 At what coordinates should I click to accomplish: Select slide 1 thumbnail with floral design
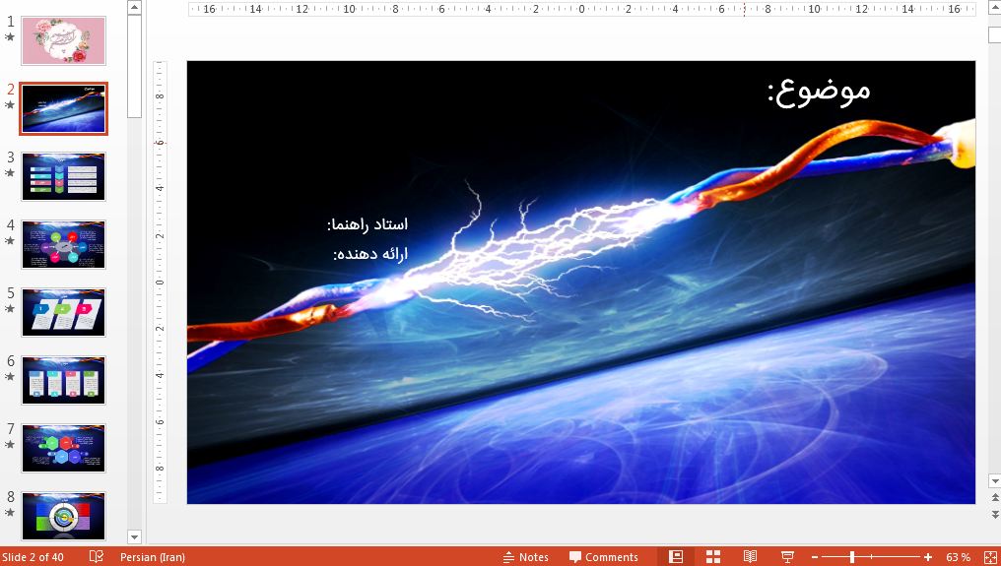(x=63, y=41)
